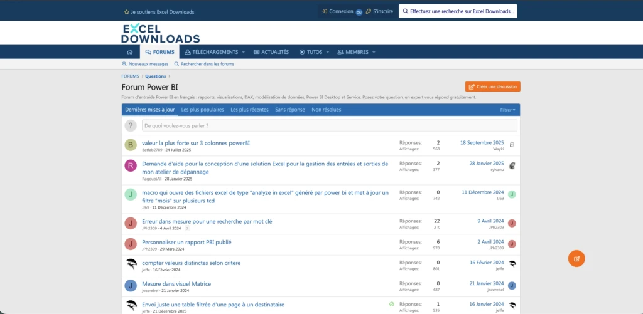Click the 18 Septembre 2025 last-post date
Screen dimensions: 643x314
click(x=482, y=142)
